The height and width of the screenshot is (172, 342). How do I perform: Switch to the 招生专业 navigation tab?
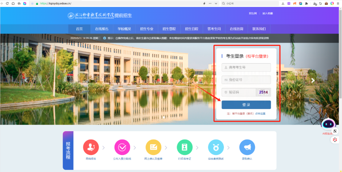pyautogui.click(x=147, y=29)
